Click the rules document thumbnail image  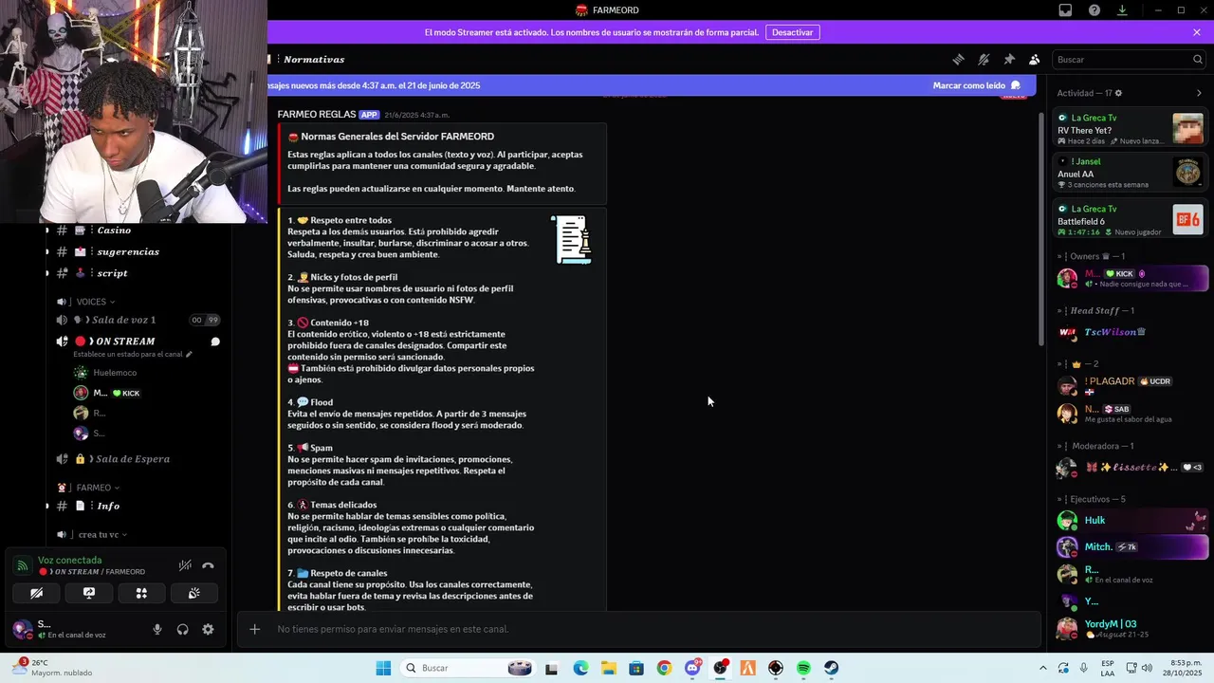click(573, 240)
